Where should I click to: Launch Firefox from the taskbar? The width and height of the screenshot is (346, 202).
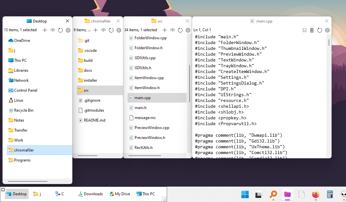click(315, 194)
